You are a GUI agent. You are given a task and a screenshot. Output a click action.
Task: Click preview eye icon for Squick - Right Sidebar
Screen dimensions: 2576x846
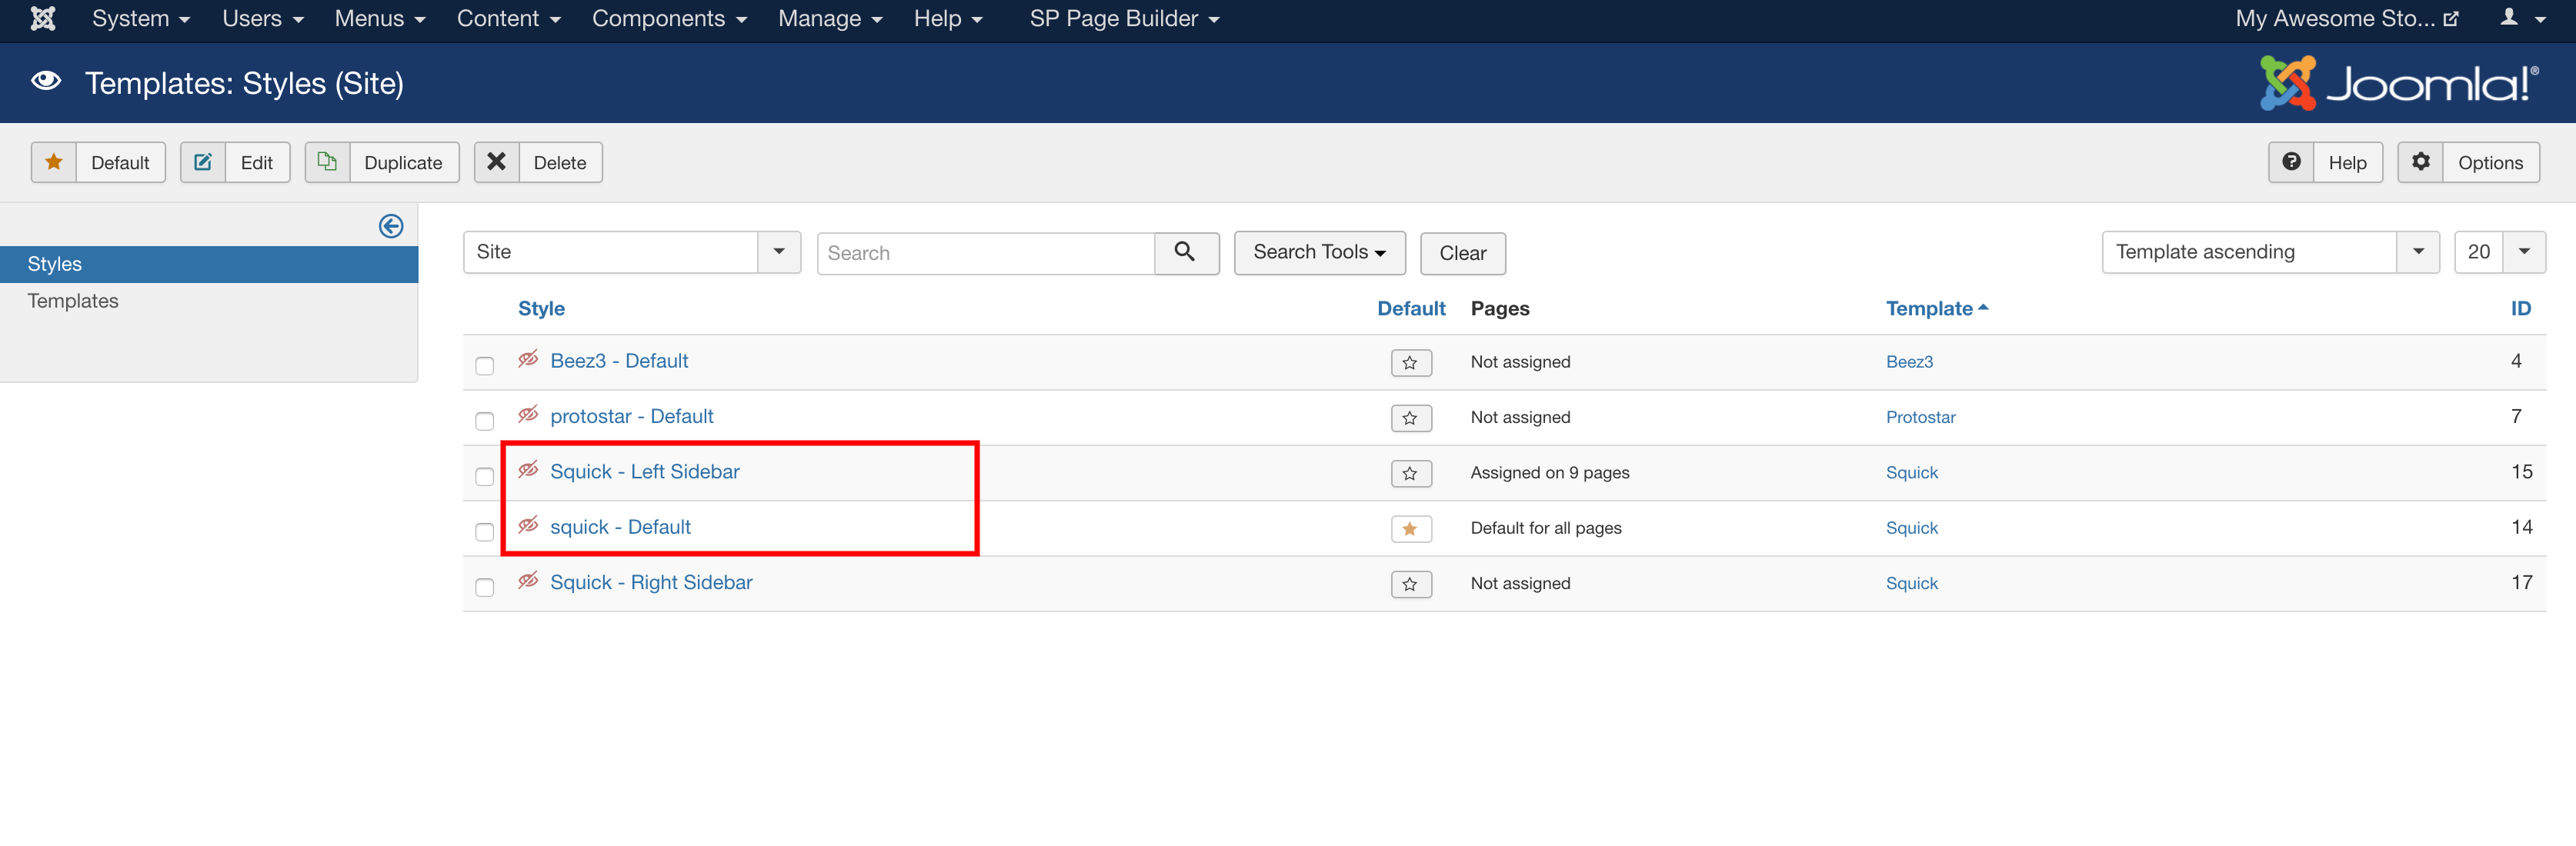[x=528, y=580]
